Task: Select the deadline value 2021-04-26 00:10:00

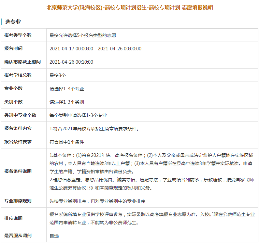Action: pos(71,62)
